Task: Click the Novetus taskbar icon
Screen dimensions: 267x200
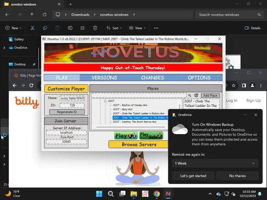Action: 168,194
